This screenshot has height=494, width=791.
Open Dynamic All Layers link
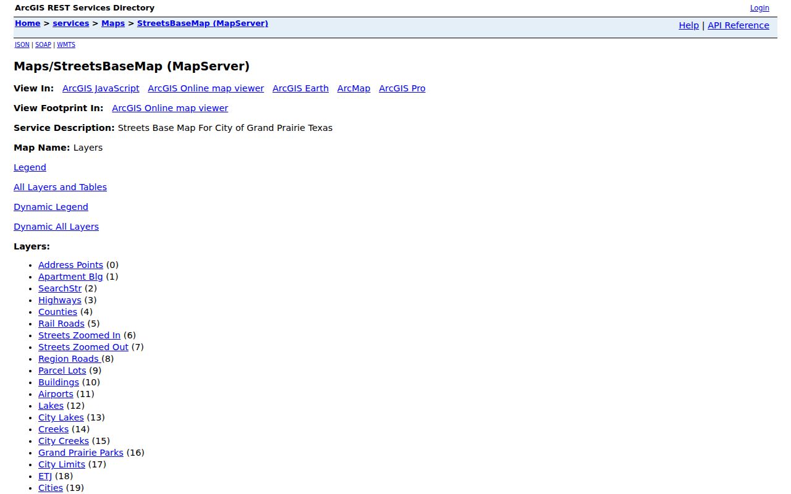[56, 227]
